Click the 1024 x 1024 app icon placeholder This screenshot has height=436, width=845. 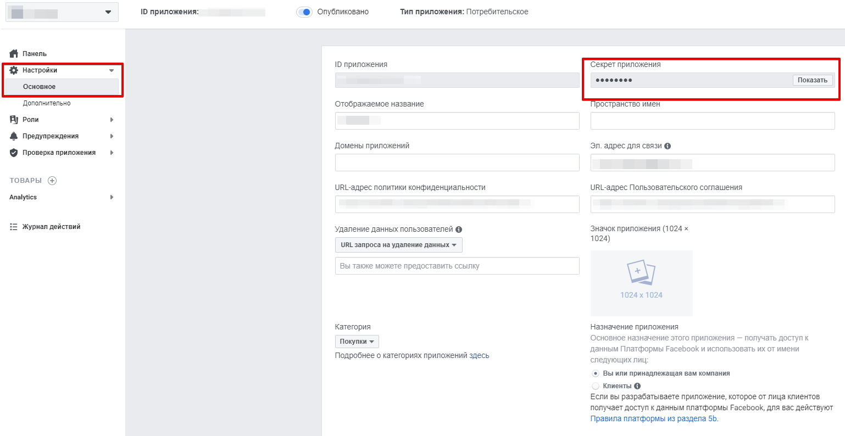point(641,283)
